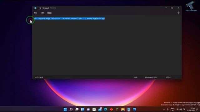
Task: Expand the hidden system tray icons chevron
Action: click(x=164, y=109)
